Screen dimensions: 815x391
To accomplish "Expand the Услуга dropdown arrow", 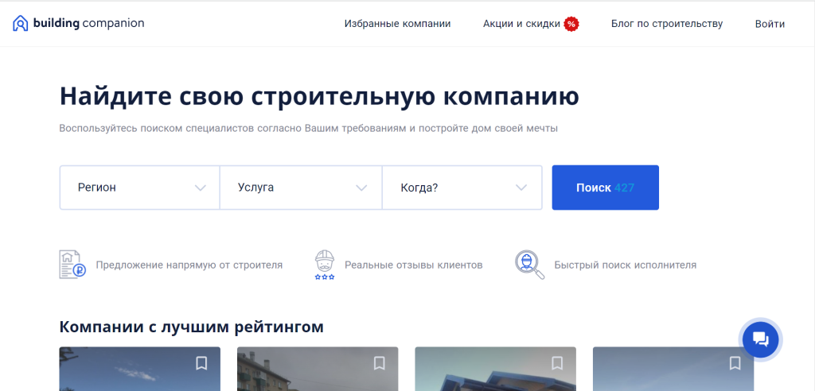I will 361,188.
